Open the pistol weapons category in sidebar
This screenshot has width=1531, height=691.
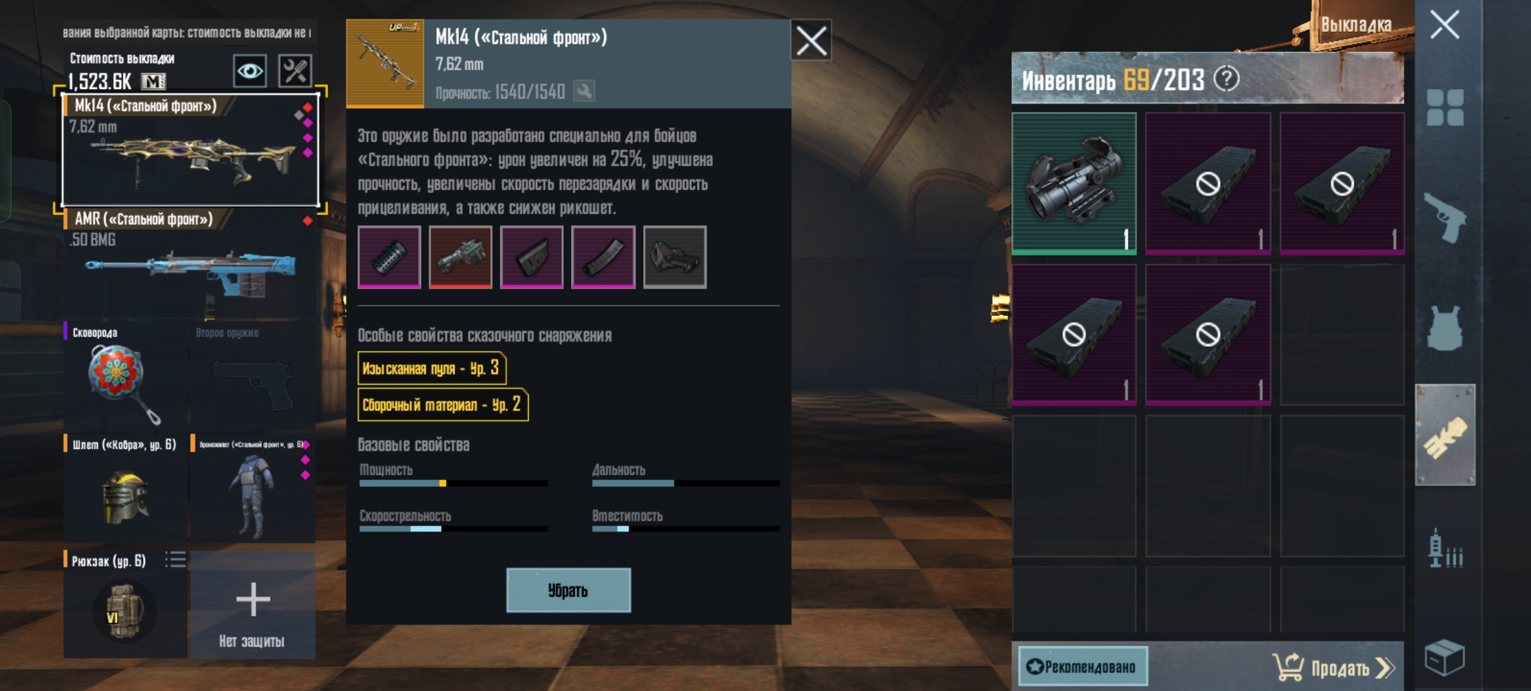(1445, 218)
